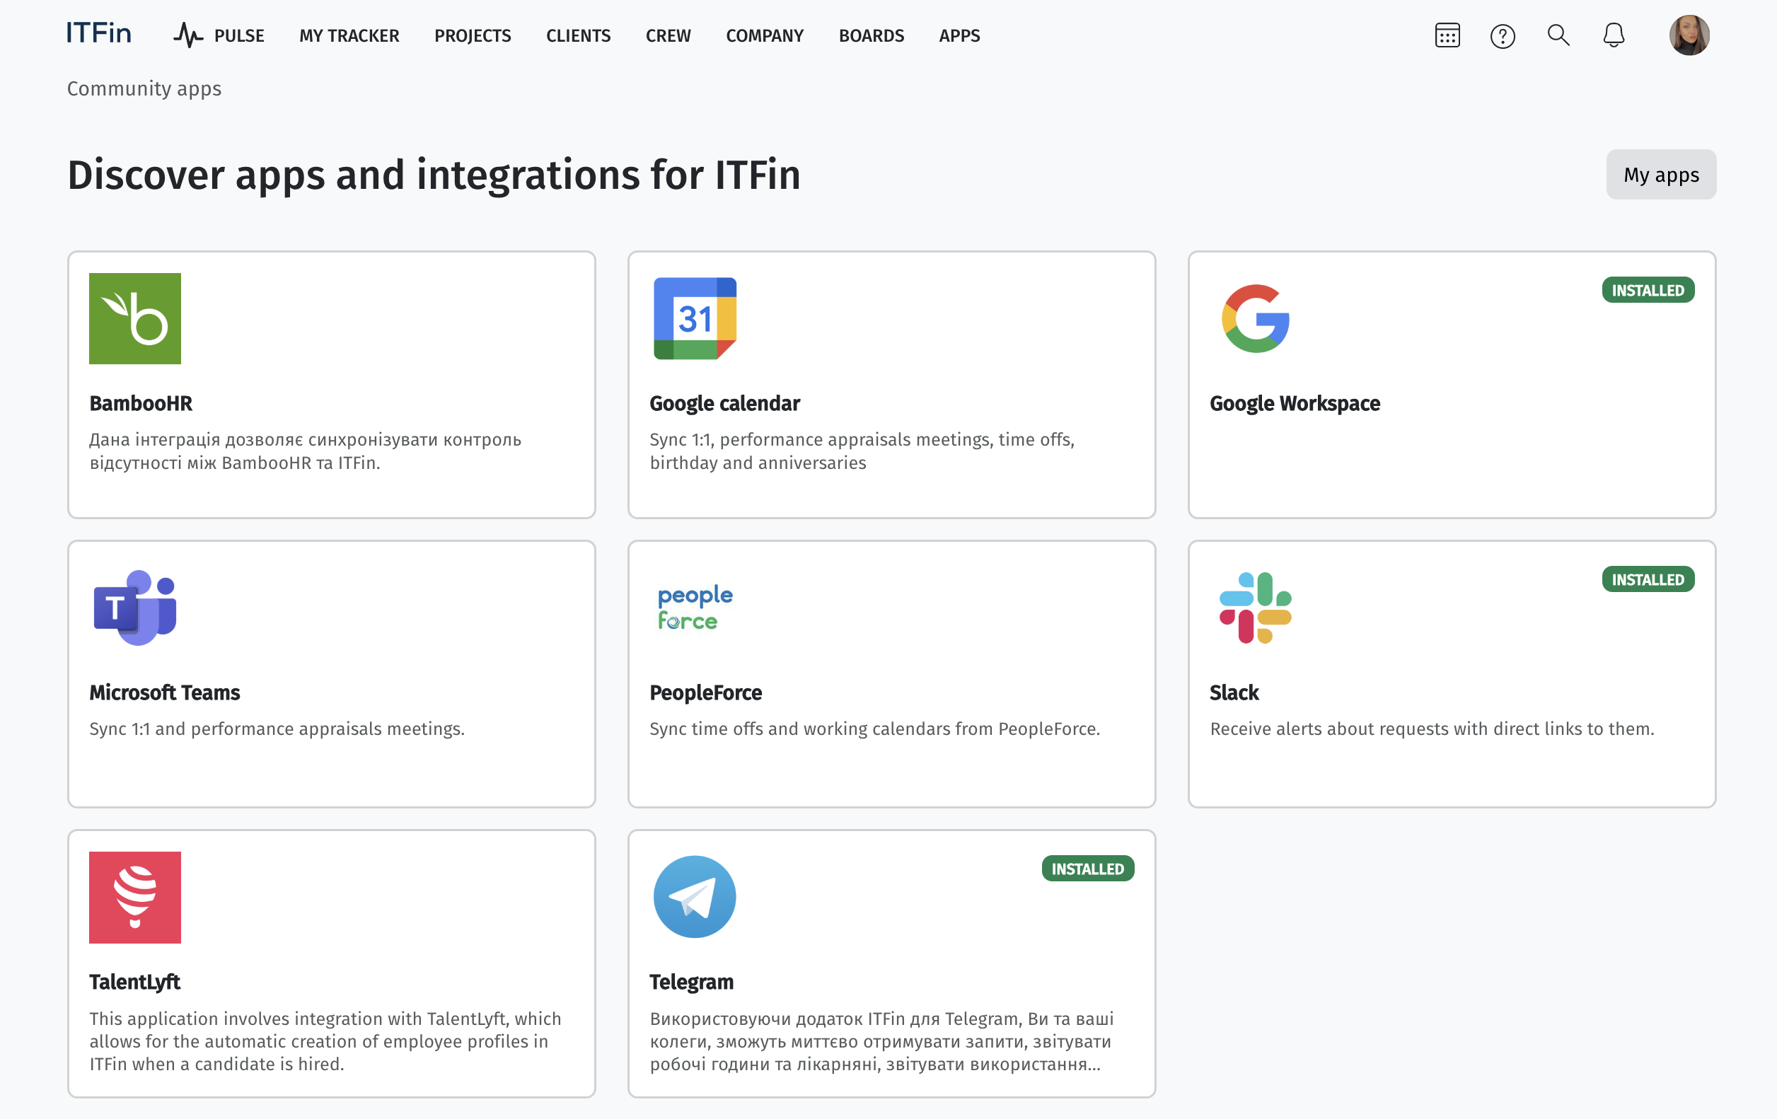The height and width of the screenshot is (1119, 1777).
Task: Click "Sync time offs and working calendars" text
Action: coord(874,729)
